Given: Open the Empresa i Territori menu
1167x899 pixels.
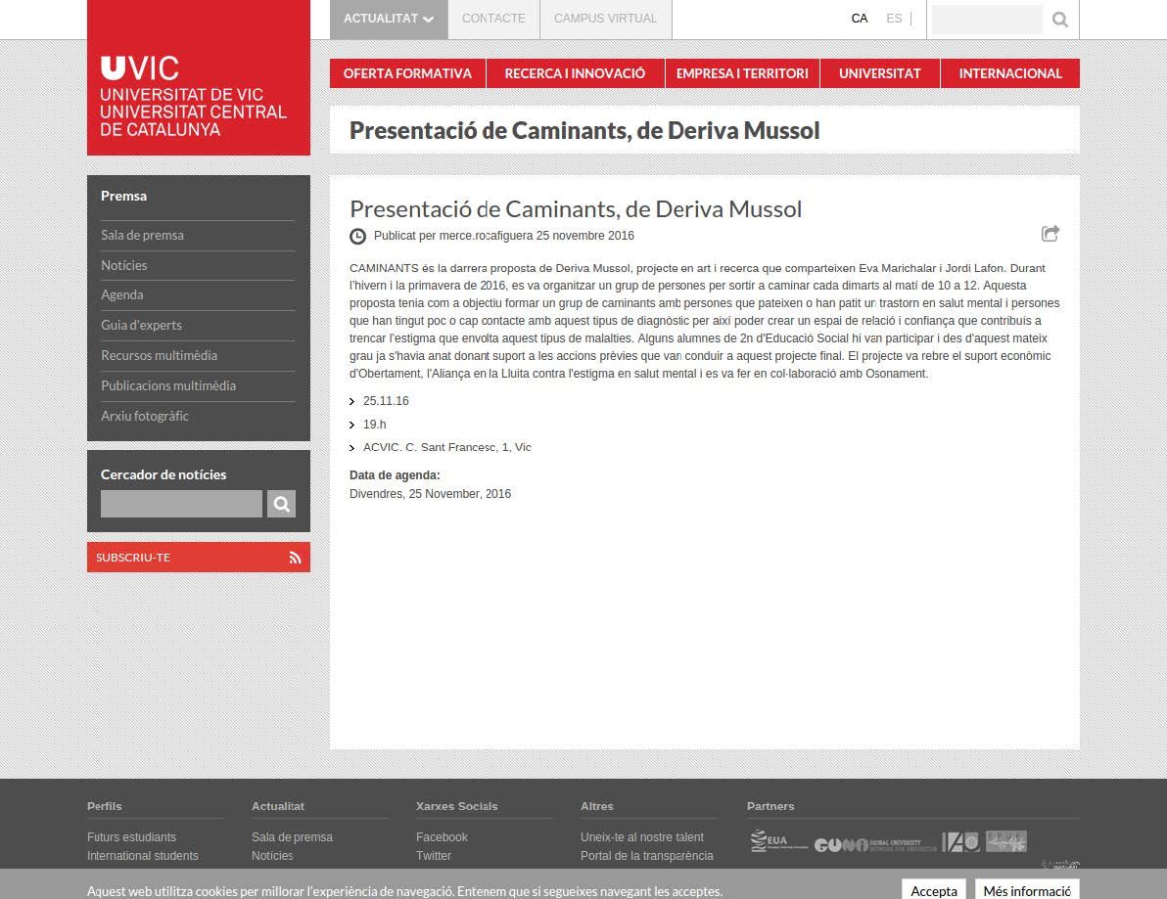Looking at the screenshot, I should point(742,73).
